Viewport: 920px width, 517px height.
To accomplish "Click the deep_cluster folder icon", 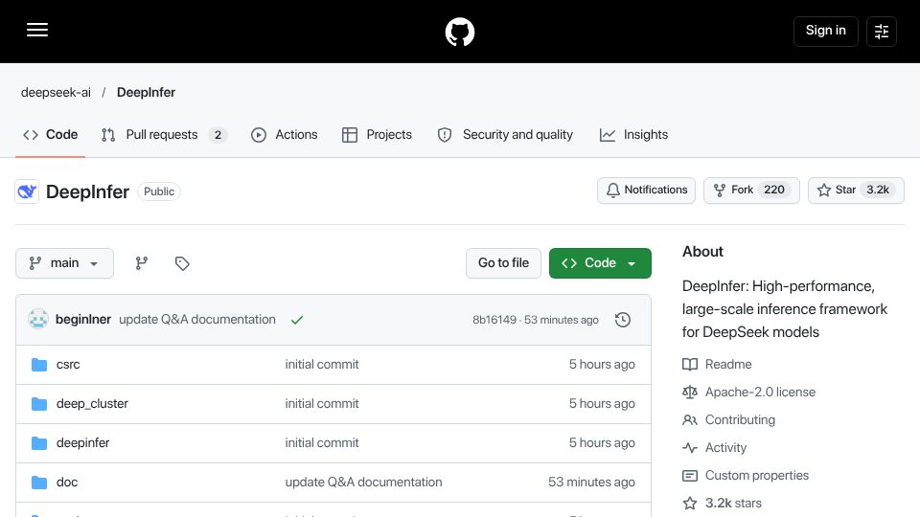I will [39, 404].
